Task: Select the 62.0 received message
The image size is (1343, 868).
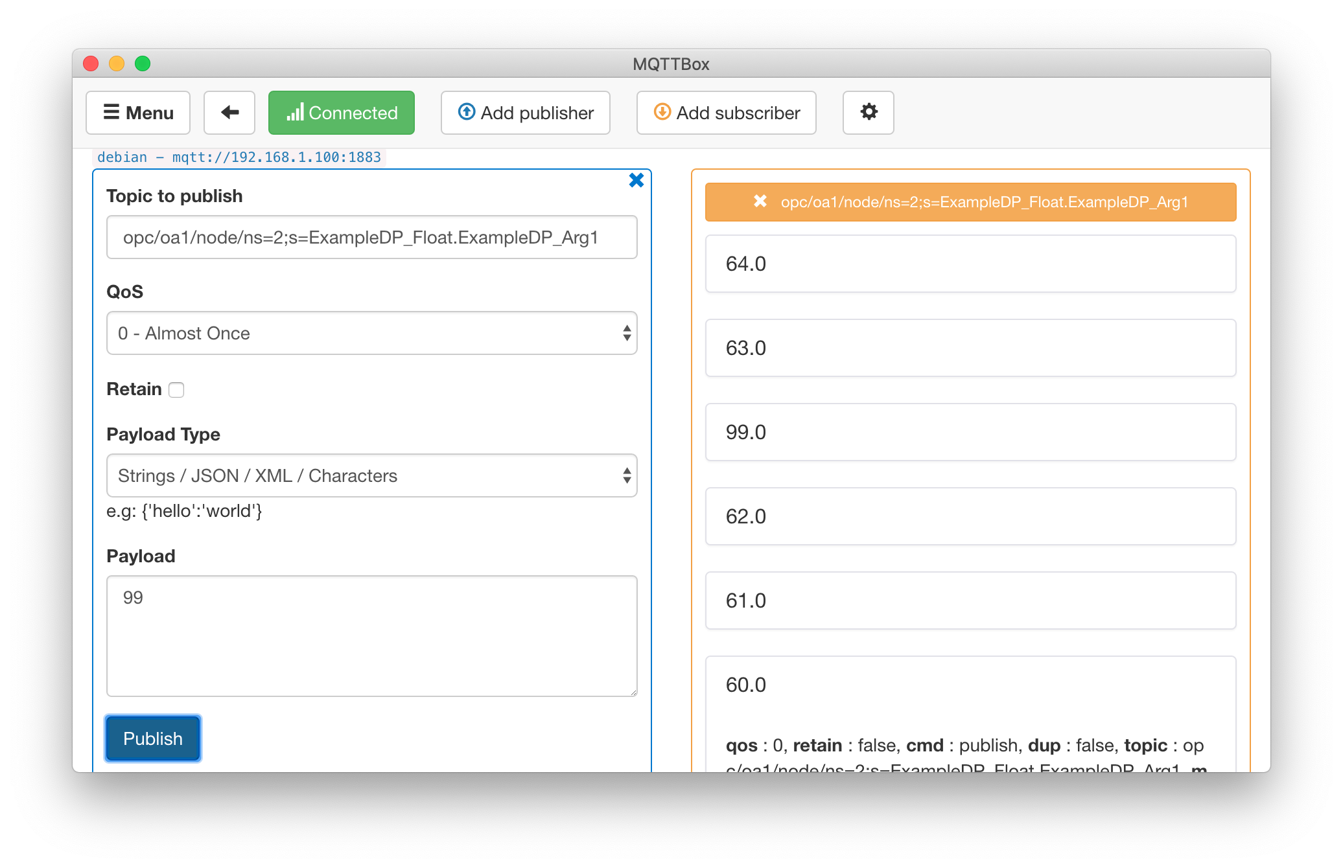Action: coord(971,516)
